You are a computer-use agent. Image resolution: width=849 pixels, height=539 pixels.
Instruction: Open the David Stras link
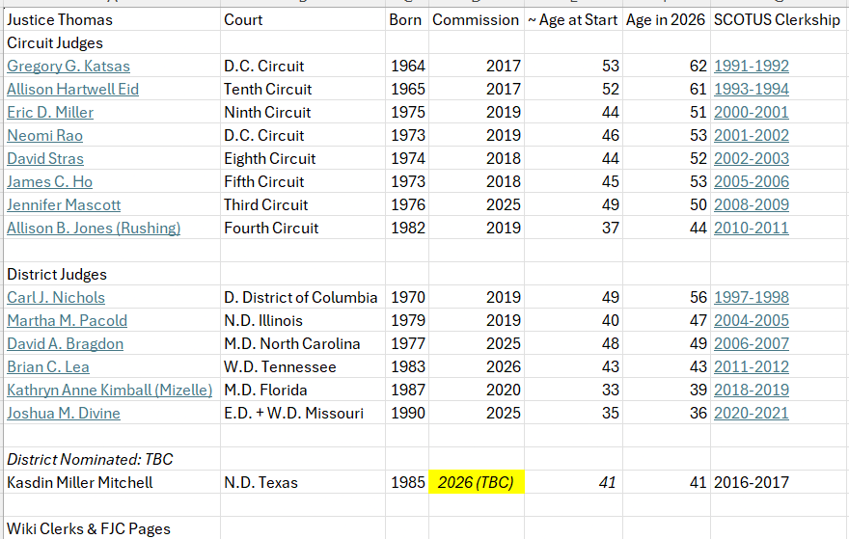[45, 159]
